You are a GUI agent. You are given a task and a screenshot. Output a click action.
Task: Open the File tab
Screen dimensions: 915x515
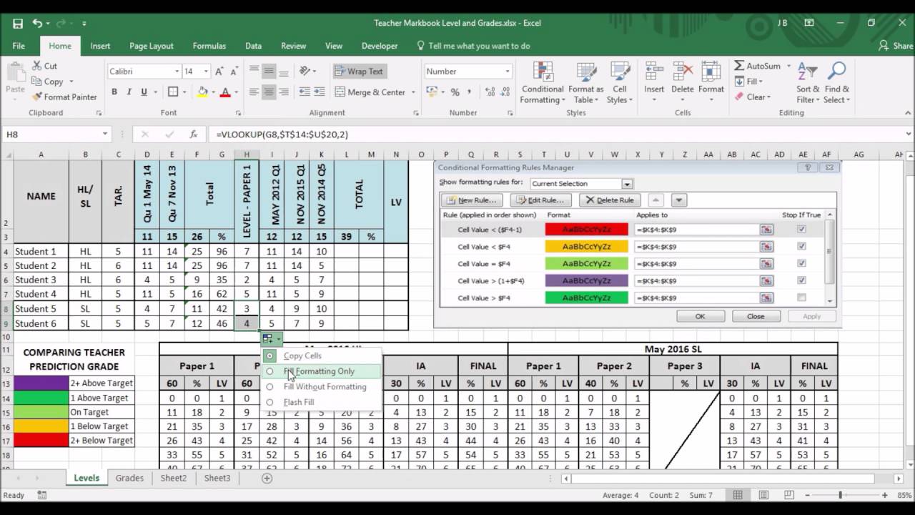point(19,46)
